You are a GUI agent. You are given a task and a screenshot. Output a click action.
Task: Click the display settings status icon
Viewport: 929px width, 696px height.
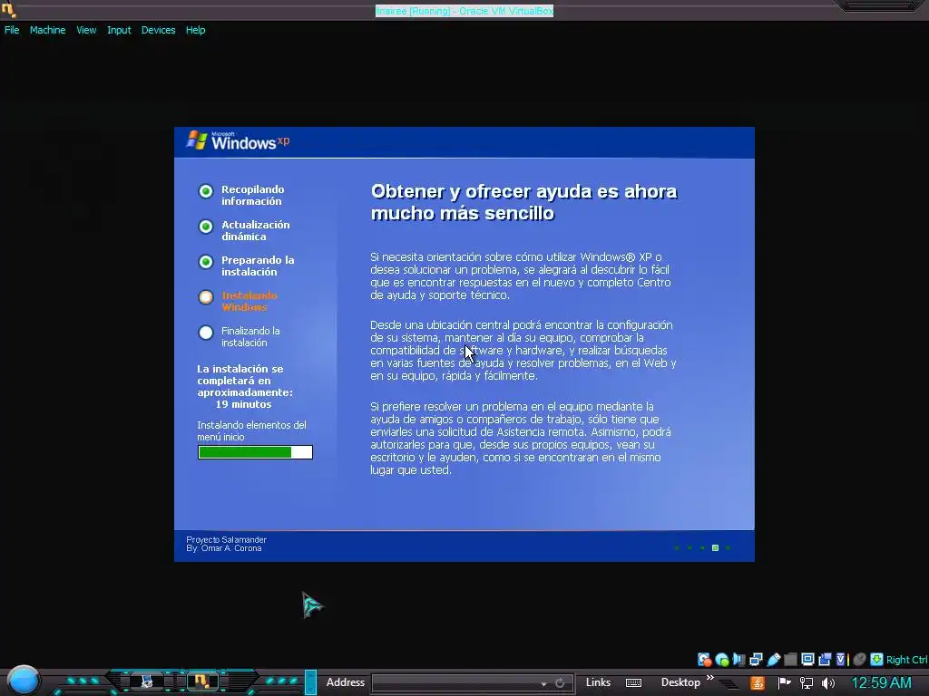pos(807,660)
